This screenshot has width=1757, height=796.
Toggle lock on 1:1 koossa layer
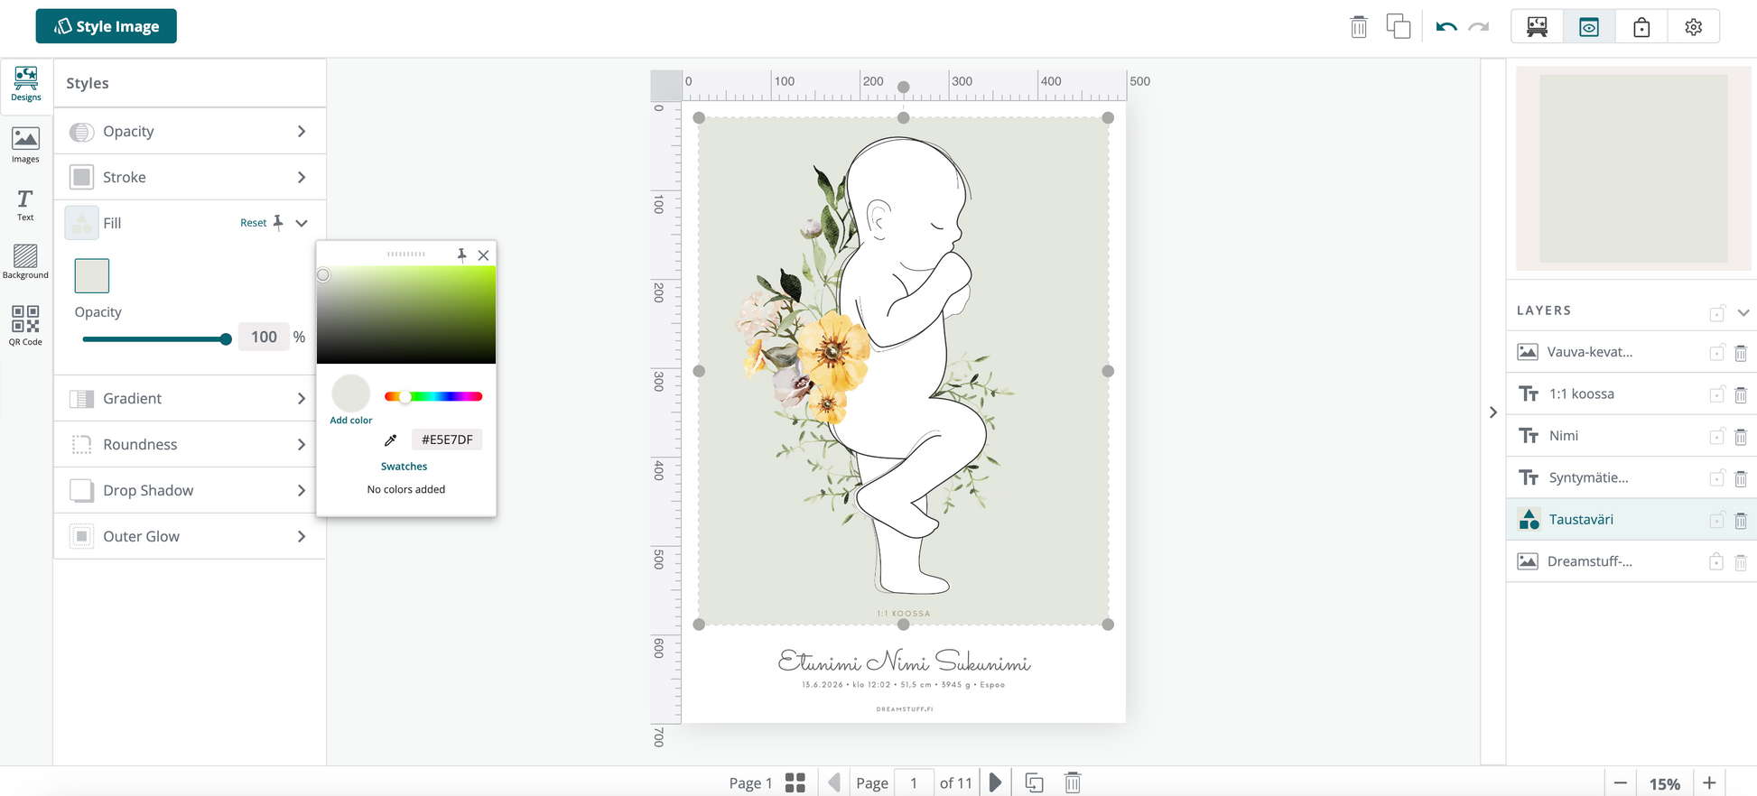tap(1716, 394)
